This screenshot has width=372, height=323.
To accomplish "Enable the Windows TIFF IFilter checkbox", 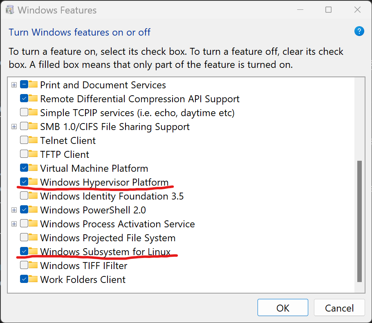I will (x=24, y=265).
